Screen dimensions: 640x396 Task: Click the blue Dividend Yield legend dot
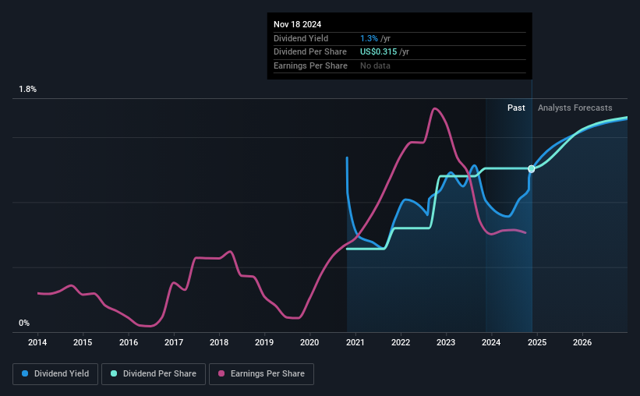coord(25,373)
